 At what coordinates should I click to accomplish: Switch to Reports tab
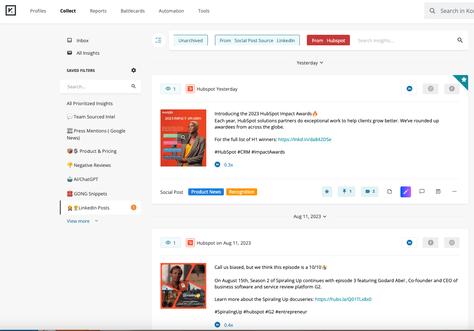coord(98,11)
